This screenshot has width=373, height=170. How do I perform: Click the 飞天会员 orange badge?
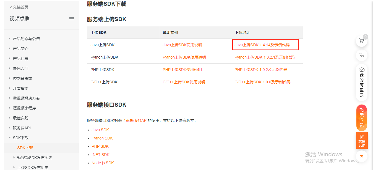361,117
